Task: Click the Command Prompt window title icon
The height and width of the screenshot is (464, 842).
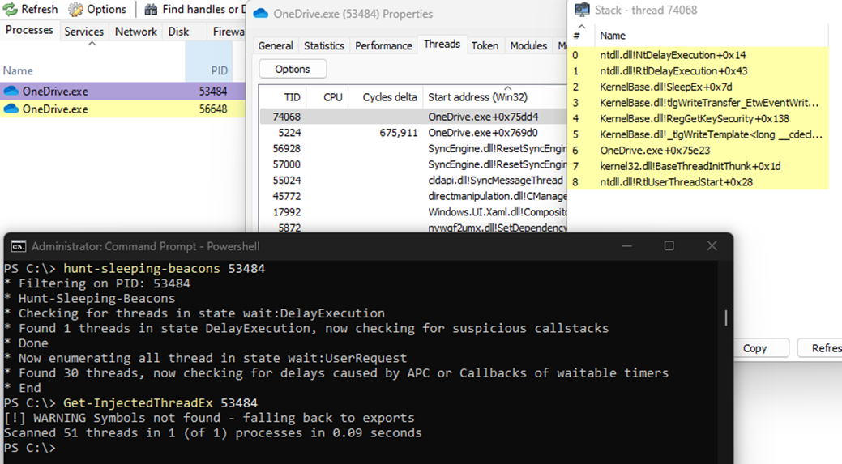Action: pyautogui.click(x=18, y=246)
